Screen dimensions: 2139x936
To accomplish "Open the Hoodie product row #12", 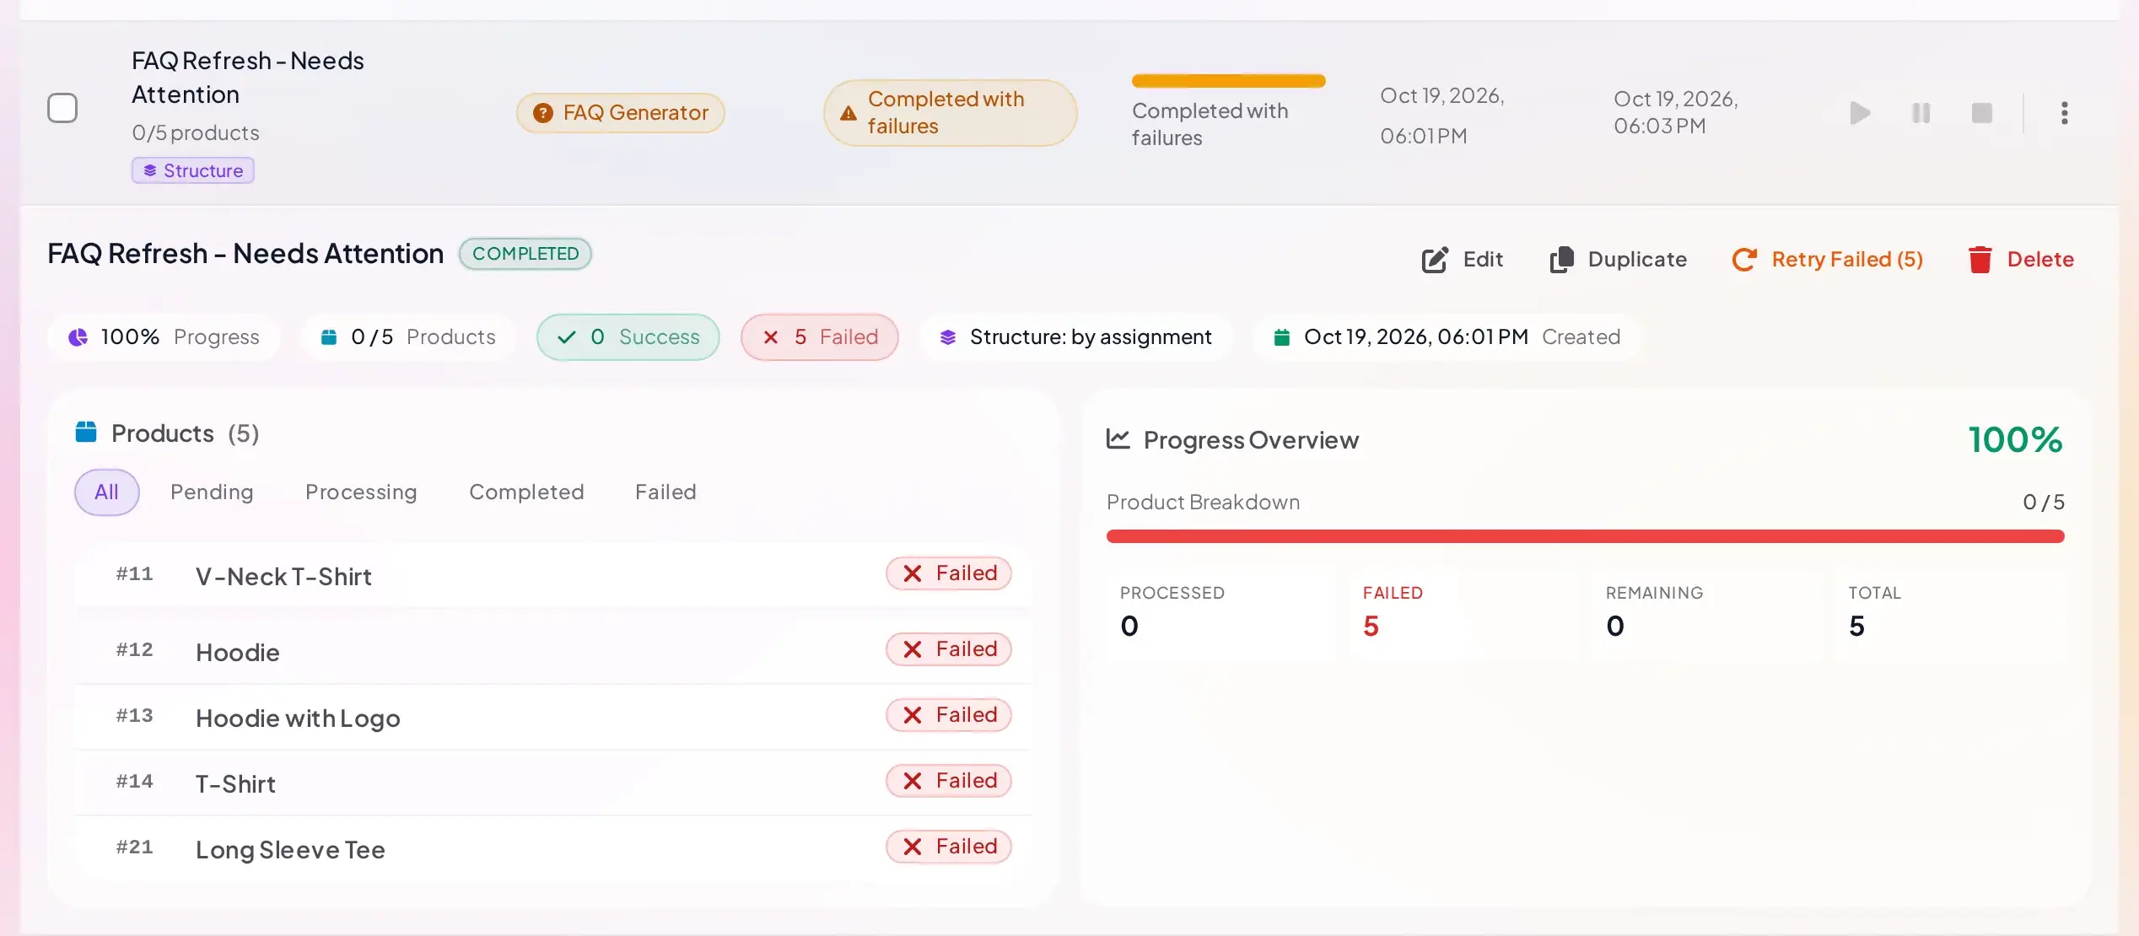I will tap(553, 650).
